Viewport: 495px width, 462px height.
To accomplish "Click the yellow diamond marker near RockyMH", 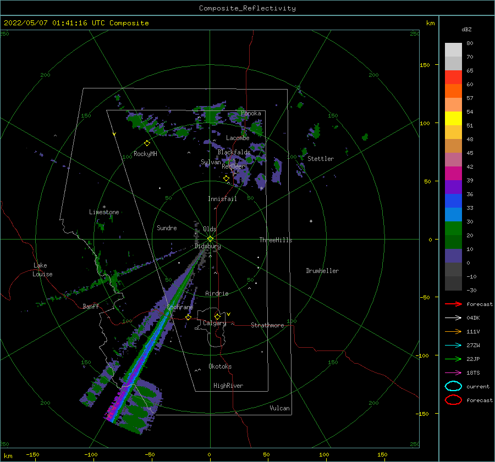I will coord(147,143).
